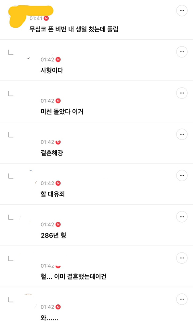
Task: Open the ellipsis menu next to the 결혼해걍 reply
Action: click(x=182, y=134)
